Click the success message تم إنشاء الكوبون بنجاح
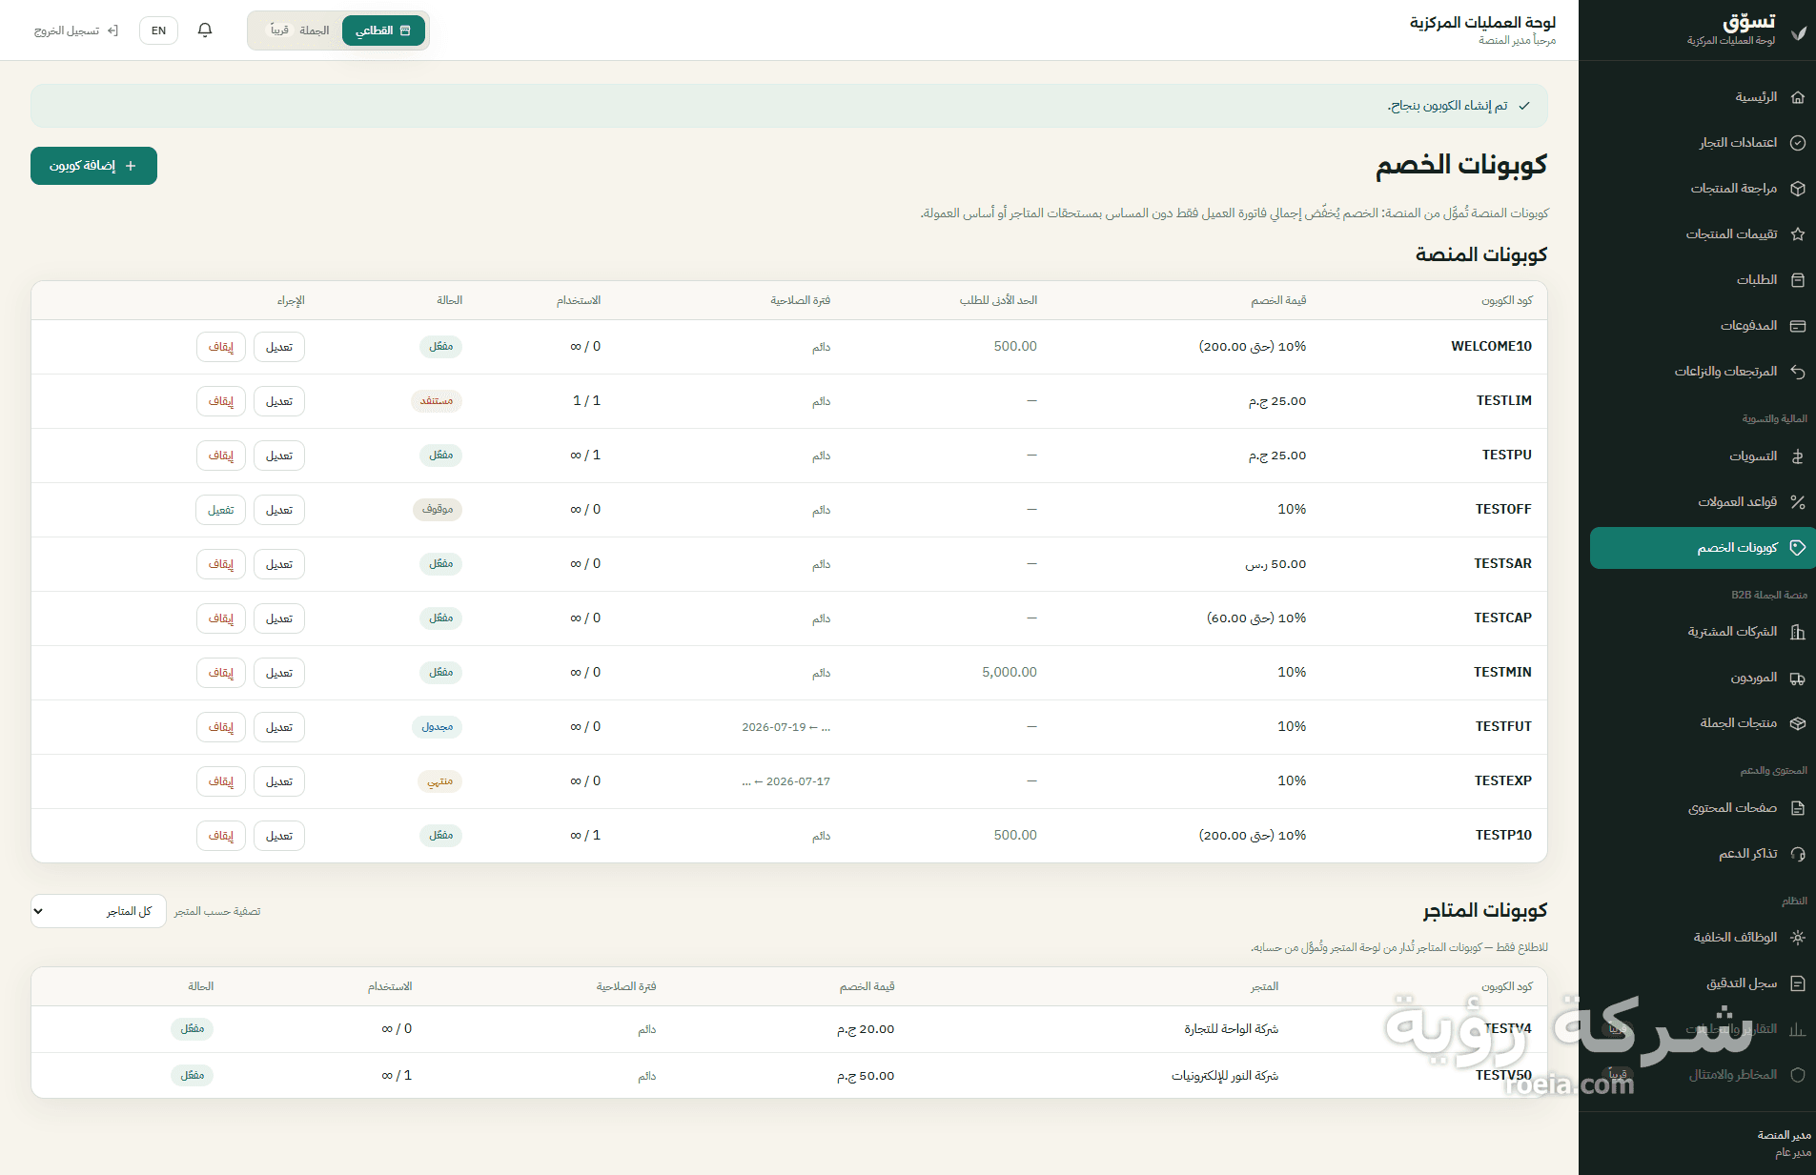Screen dimensions: 1816x1175 1448,106
